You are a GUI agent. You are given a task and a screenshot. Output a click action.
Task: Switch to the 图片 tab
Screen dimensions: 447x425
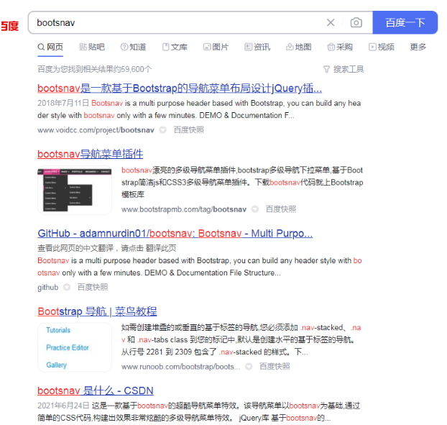click(x=216, y=47)
